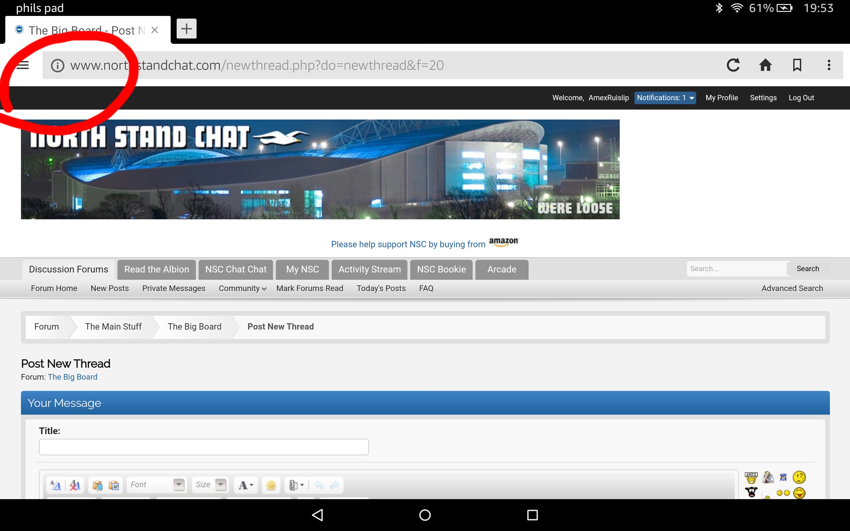Switch to Discussion Forums tab
Image resolution: width=850 pixels, height=531 pixels.
(68, 270)
